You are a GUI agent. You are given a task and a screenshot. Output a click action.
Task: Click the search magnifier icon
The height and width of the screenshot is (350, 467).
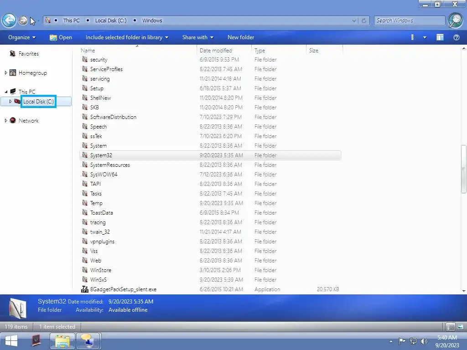[456, 21]
